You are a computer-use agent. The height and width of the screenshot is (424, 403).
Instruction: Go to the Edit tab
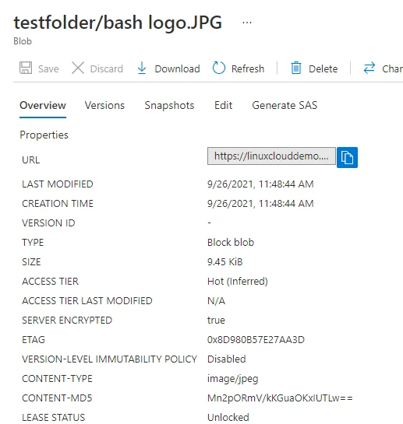pos(223,105)
